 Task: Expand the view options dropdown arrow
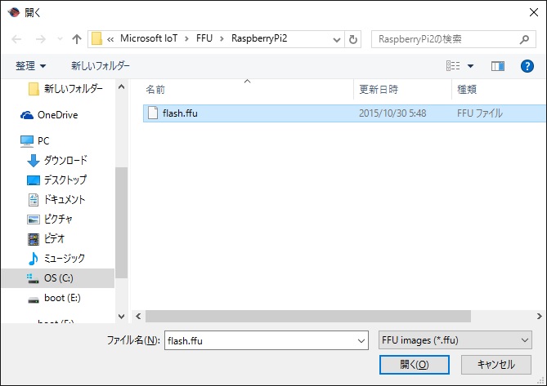tap(470, 66)
